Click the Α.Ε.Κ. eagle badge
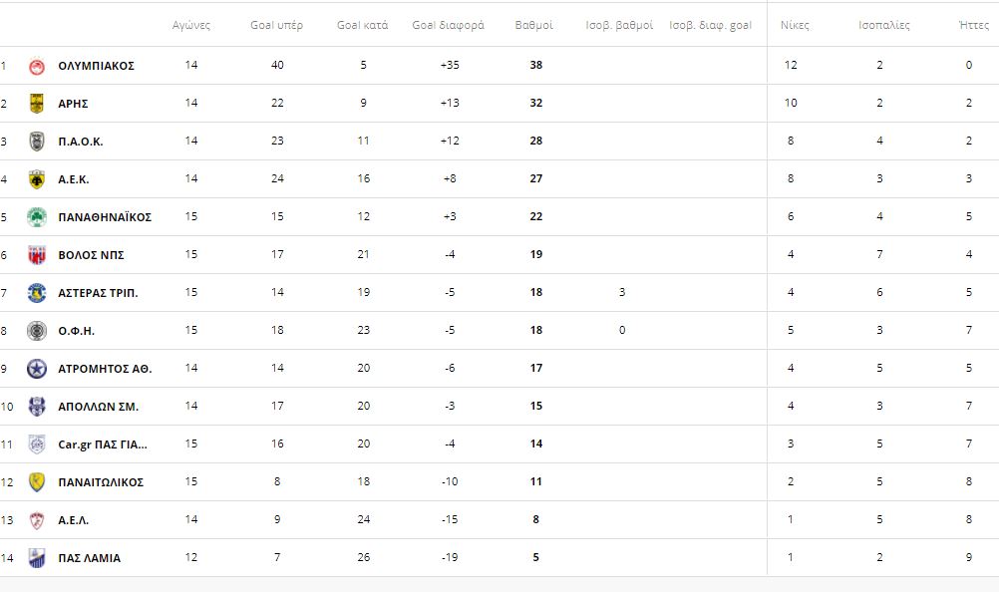999x592 pixels. (x=37, y=179)
